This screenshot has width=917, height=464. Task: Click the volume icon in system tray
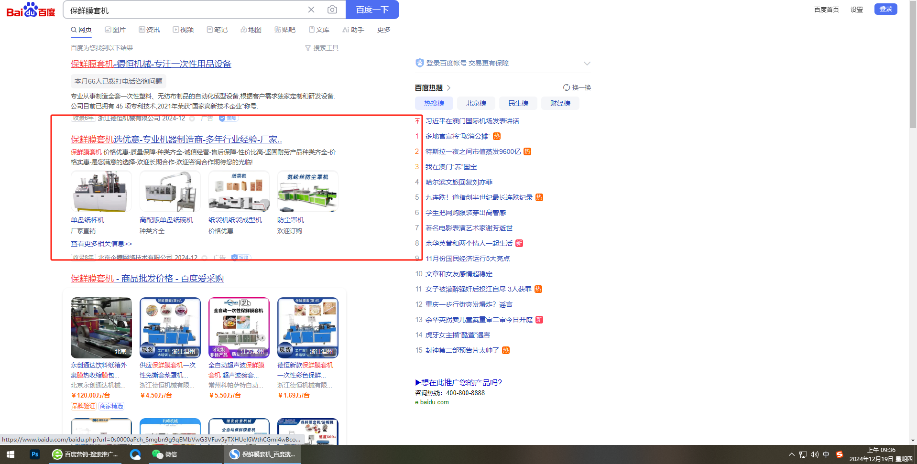[x=815, y=454]
